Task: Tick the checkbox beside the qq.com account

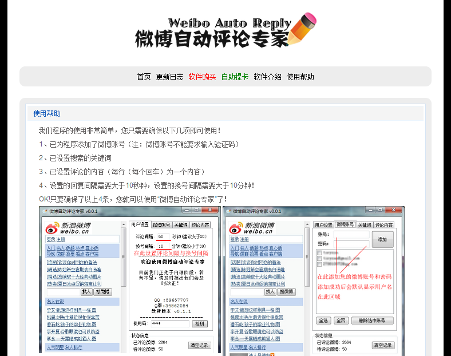Action: (x=319, y=264)
